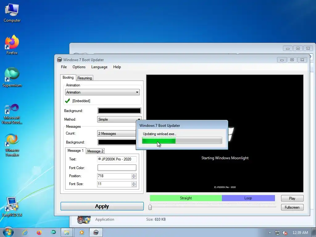Screen dimensions: 316x237
Task: Click the animation frame slider handle
Action: [150, 207]
